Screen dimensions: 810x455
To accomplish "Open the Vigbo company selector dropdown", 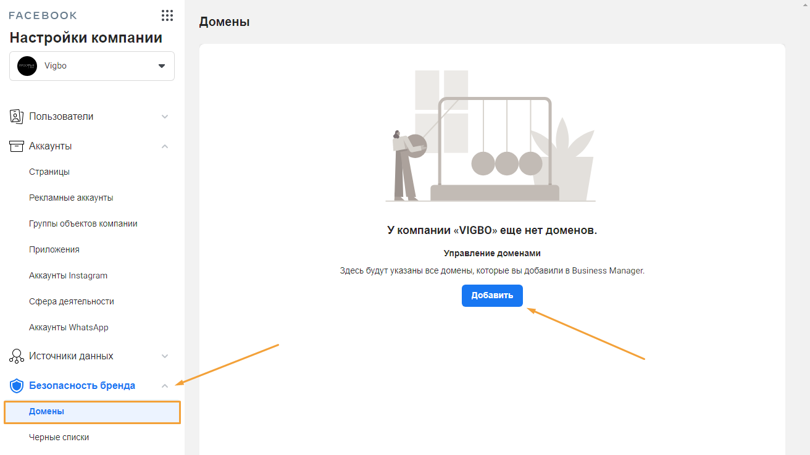I will pyautogui.click(x=92, y=66).
